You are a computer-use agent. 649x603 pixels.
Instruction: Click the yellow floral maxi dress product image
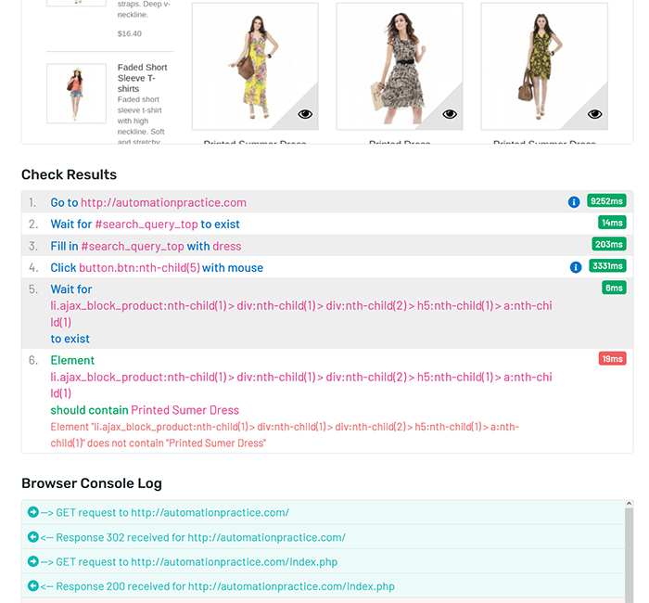pos(255,66)
